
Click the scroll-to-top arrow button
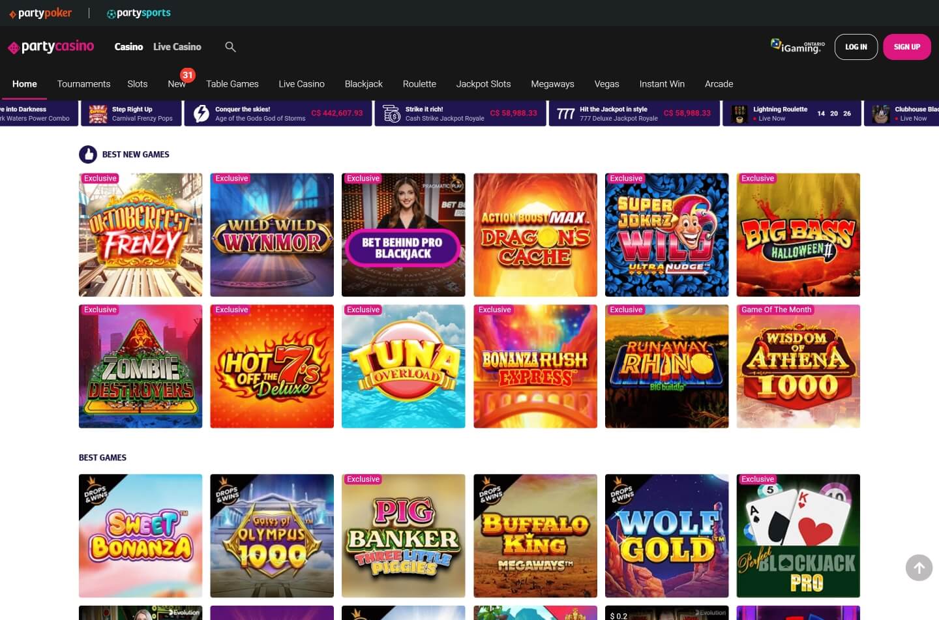tap(919, 568)
